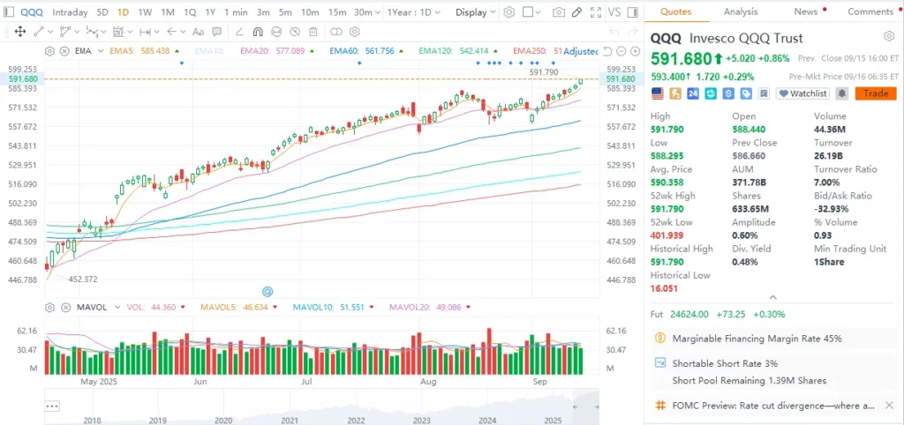
Task: Select the text annotation tool (Aa)
Action: tap(199, 32)
